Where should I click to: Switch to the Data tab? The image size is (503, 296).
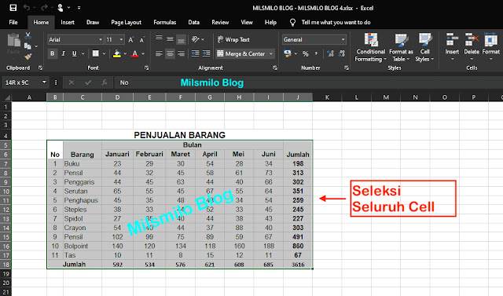coord(194,22)
